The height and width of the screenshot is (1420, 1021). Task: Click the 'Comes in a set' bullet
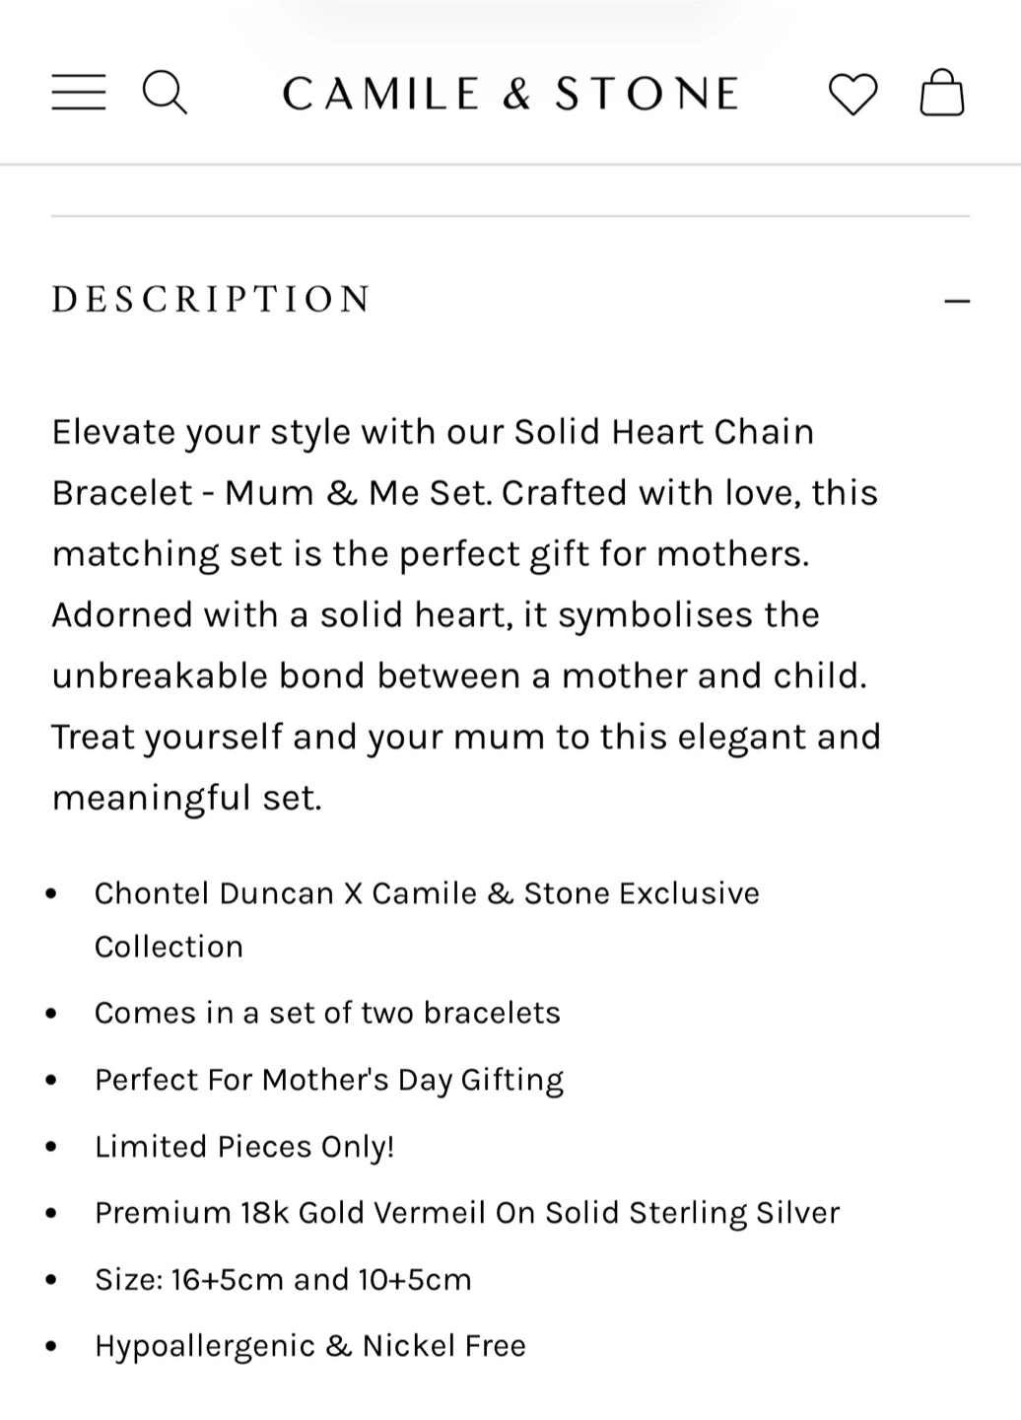(x=327, y=1012)
